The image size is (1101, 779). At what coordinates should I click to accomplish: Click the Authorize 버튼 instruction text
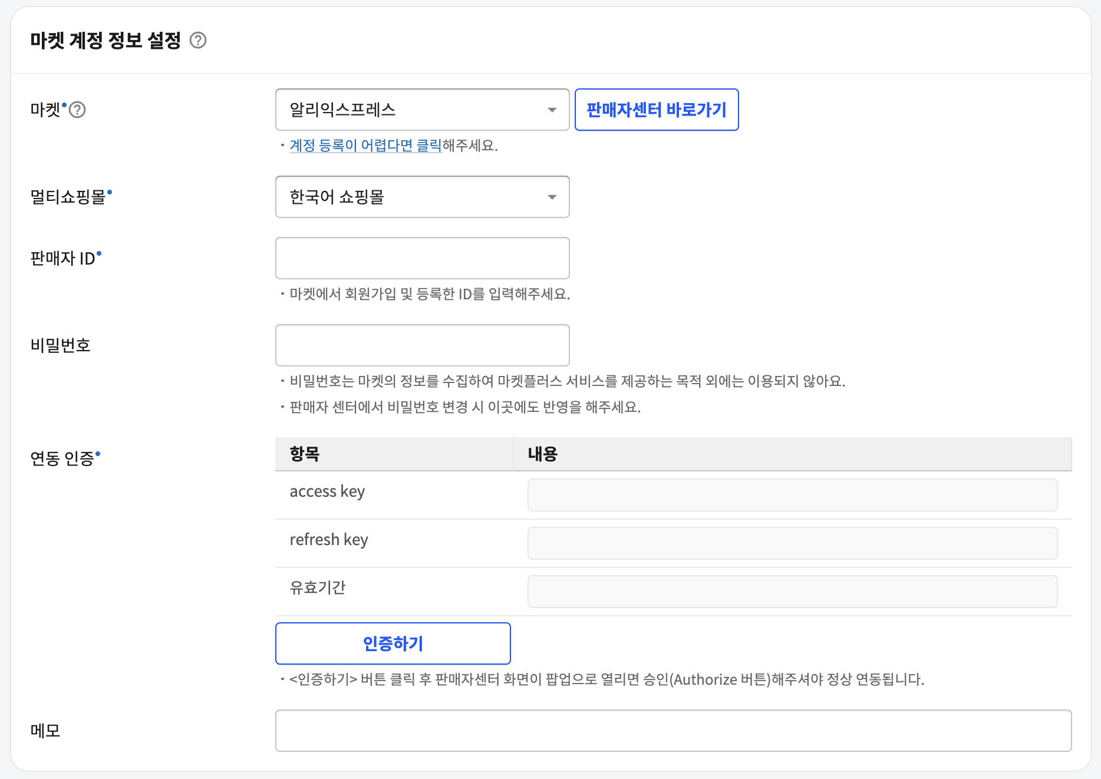pyautogui.click(x=606, y=679)
